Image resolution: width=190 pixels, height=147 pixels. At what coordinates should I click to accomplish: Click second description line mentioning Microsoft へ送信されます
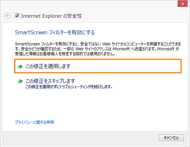(97, 49)
